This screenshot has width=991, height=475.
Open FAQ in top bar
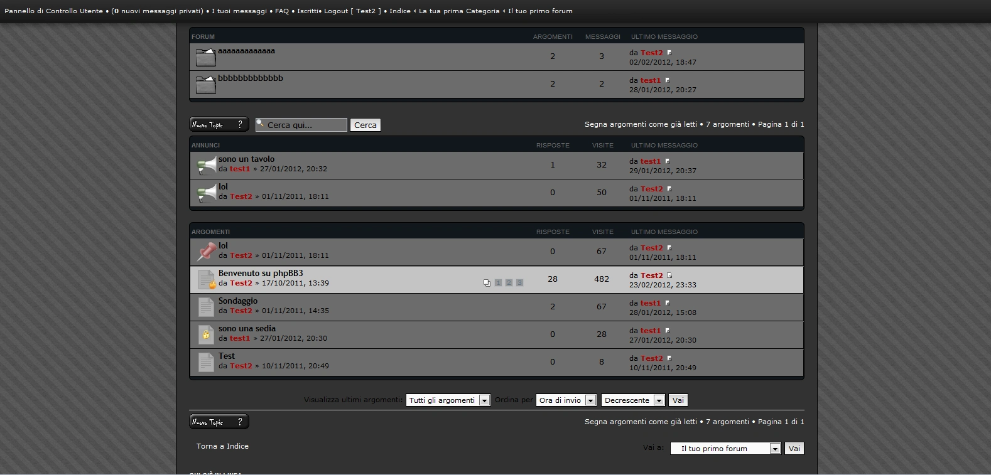(282, 11)
